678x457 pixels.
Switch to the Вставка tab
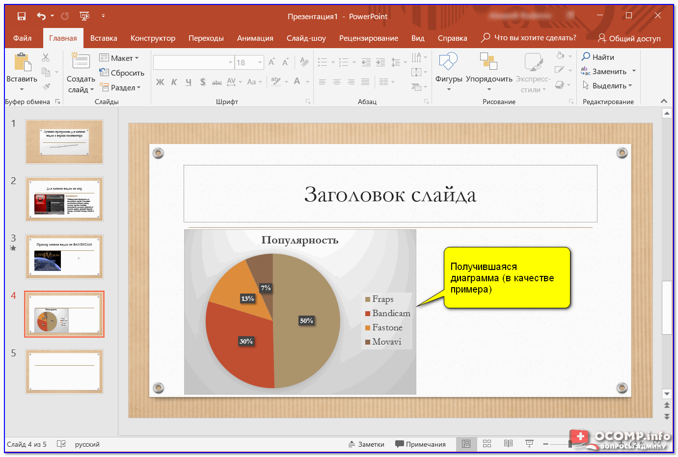[104, 38]
